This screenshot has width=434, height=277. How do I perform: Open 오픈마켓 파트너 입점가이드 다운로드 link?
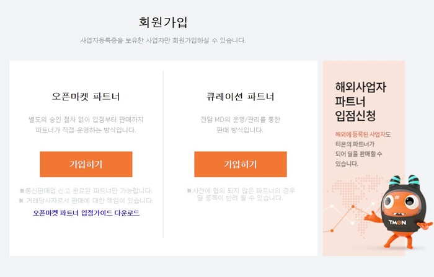[x=86, y=213]
